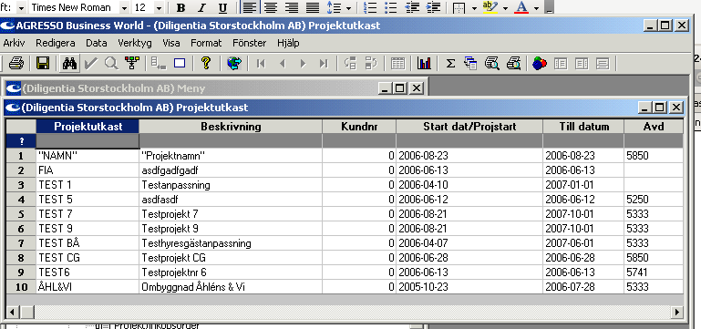
Task: Open the style dropdown arrow left of the font name
Action: click(x=21, y=7)
